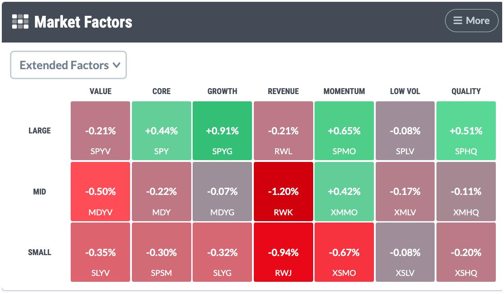Viewport: 504px width, 294px height.
Task: Click the QUALITY column header
Action: tap(466, 91)
